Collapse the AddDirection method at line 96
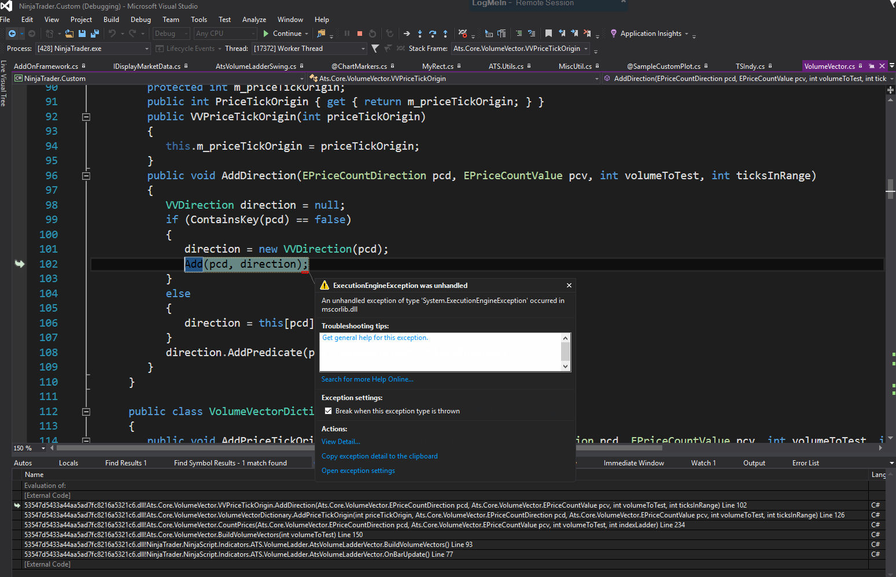Viewport: 896px width, 577px height. [x=86, y=176]
